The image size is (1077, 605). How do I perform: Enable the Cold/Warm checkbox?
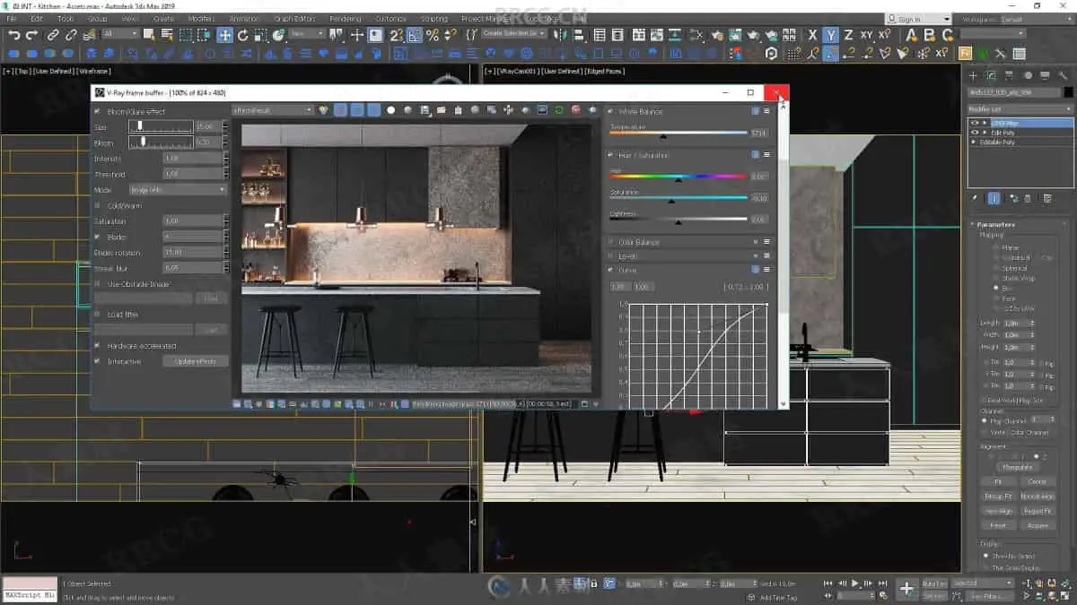coord(98,205)
